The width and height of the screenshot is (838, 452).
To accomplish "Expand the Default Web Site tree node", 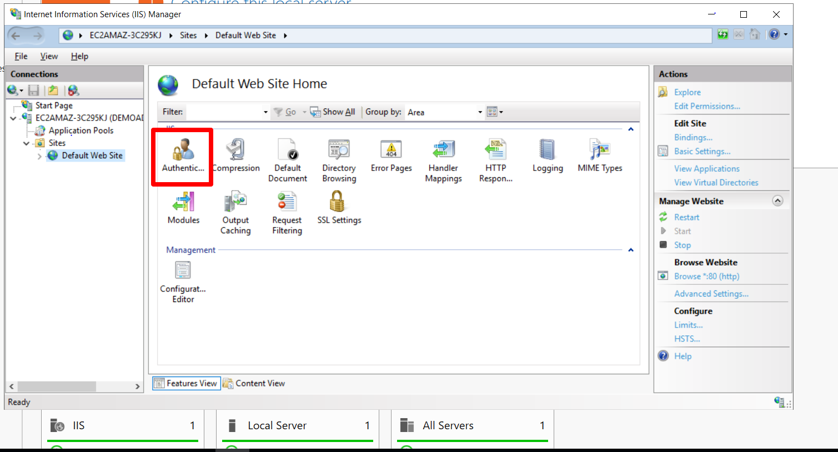I will [39, 156].
